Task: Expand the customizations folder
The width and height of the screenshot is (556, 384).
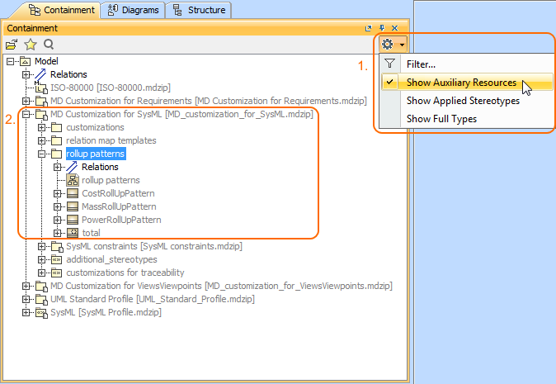Action: click(x=42, y=127)
